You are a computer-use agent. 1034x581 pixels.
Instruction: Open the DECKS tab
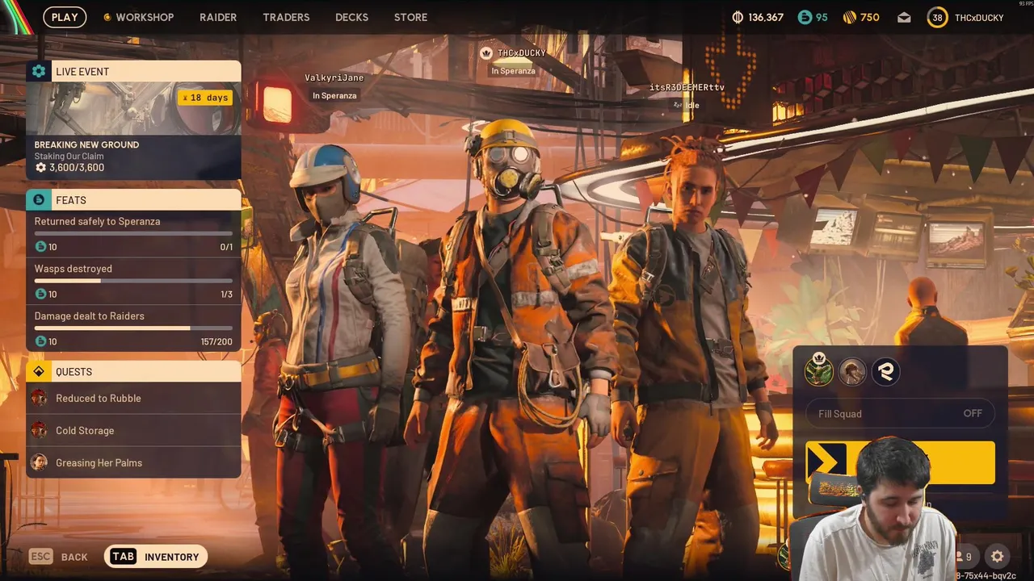click(351, 17)
